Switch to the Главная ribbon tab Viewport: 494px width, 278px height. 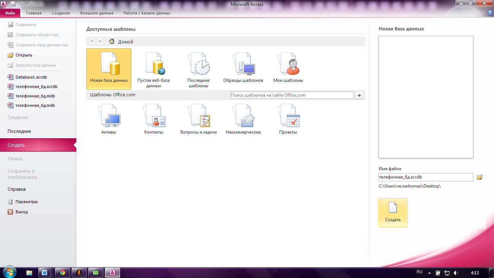click(34, 13)
